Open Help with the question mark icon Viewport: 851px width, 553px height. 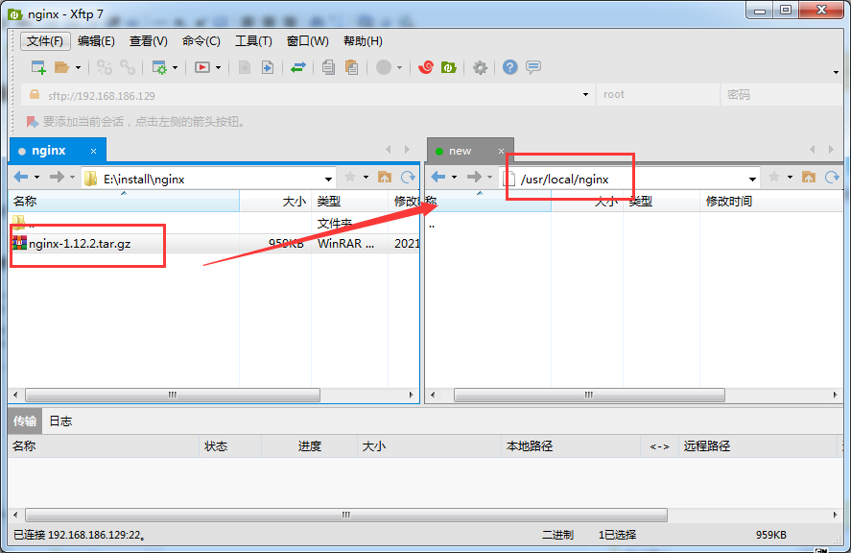[x=510, y=67]
